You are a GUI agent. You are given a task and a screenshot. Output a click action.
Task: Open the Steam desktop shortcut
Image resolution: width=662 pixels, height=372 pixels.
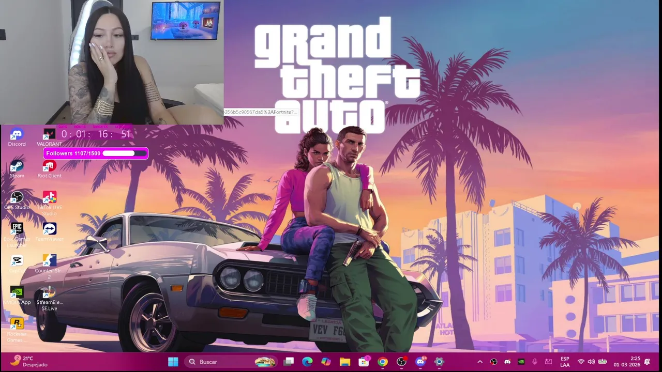click(17, 169)
